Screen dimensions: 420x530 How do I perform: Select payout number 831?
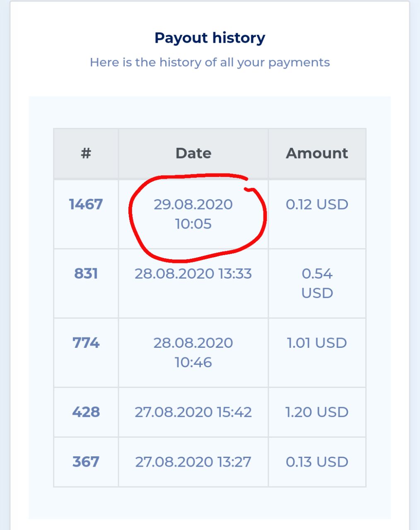[86, 273]
